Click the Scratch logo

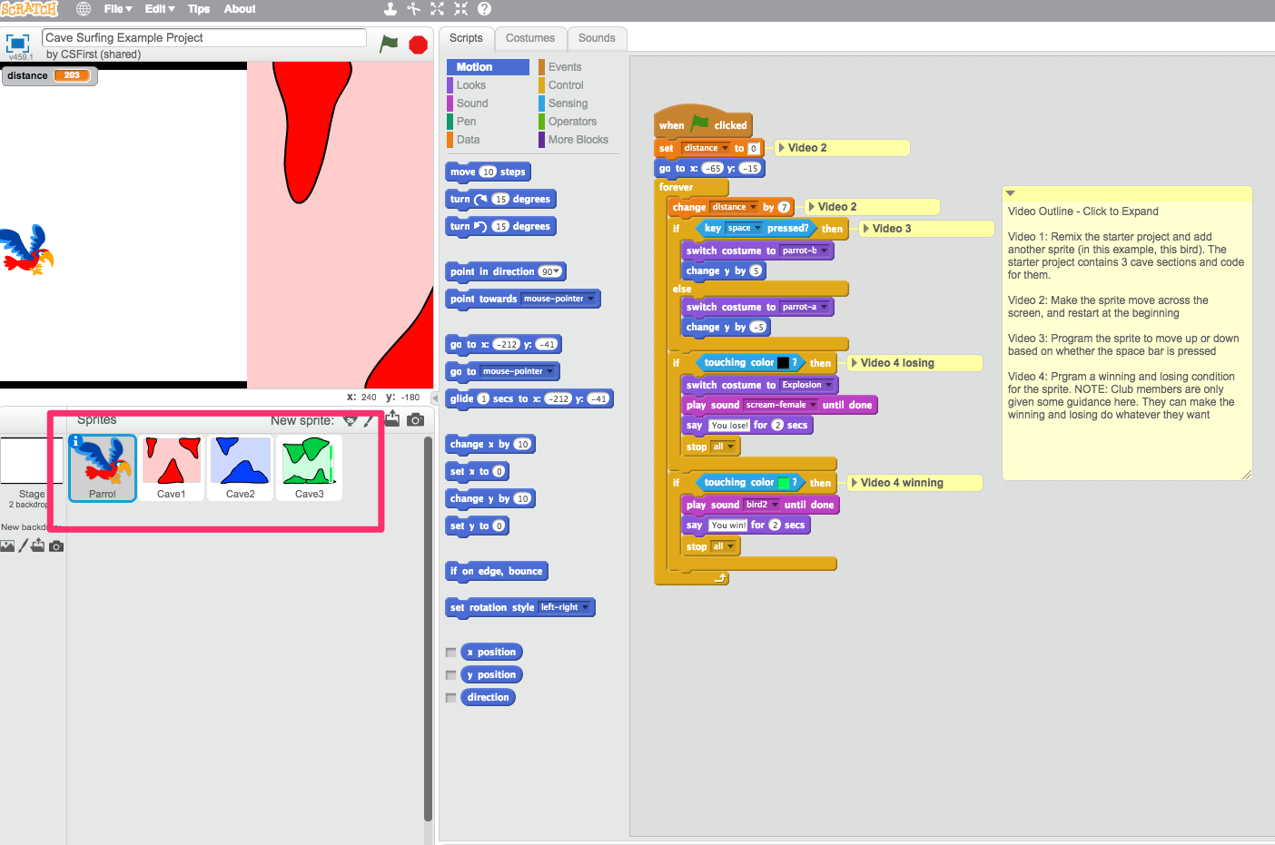29,9
